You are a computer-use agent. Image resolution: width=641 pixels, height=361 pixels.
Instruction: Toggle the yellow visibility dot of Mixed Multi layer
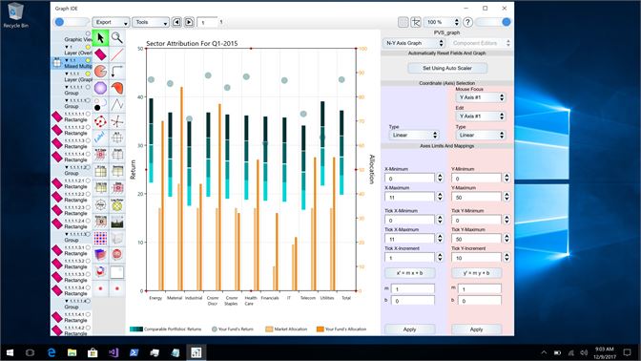[x=88, y=60]
